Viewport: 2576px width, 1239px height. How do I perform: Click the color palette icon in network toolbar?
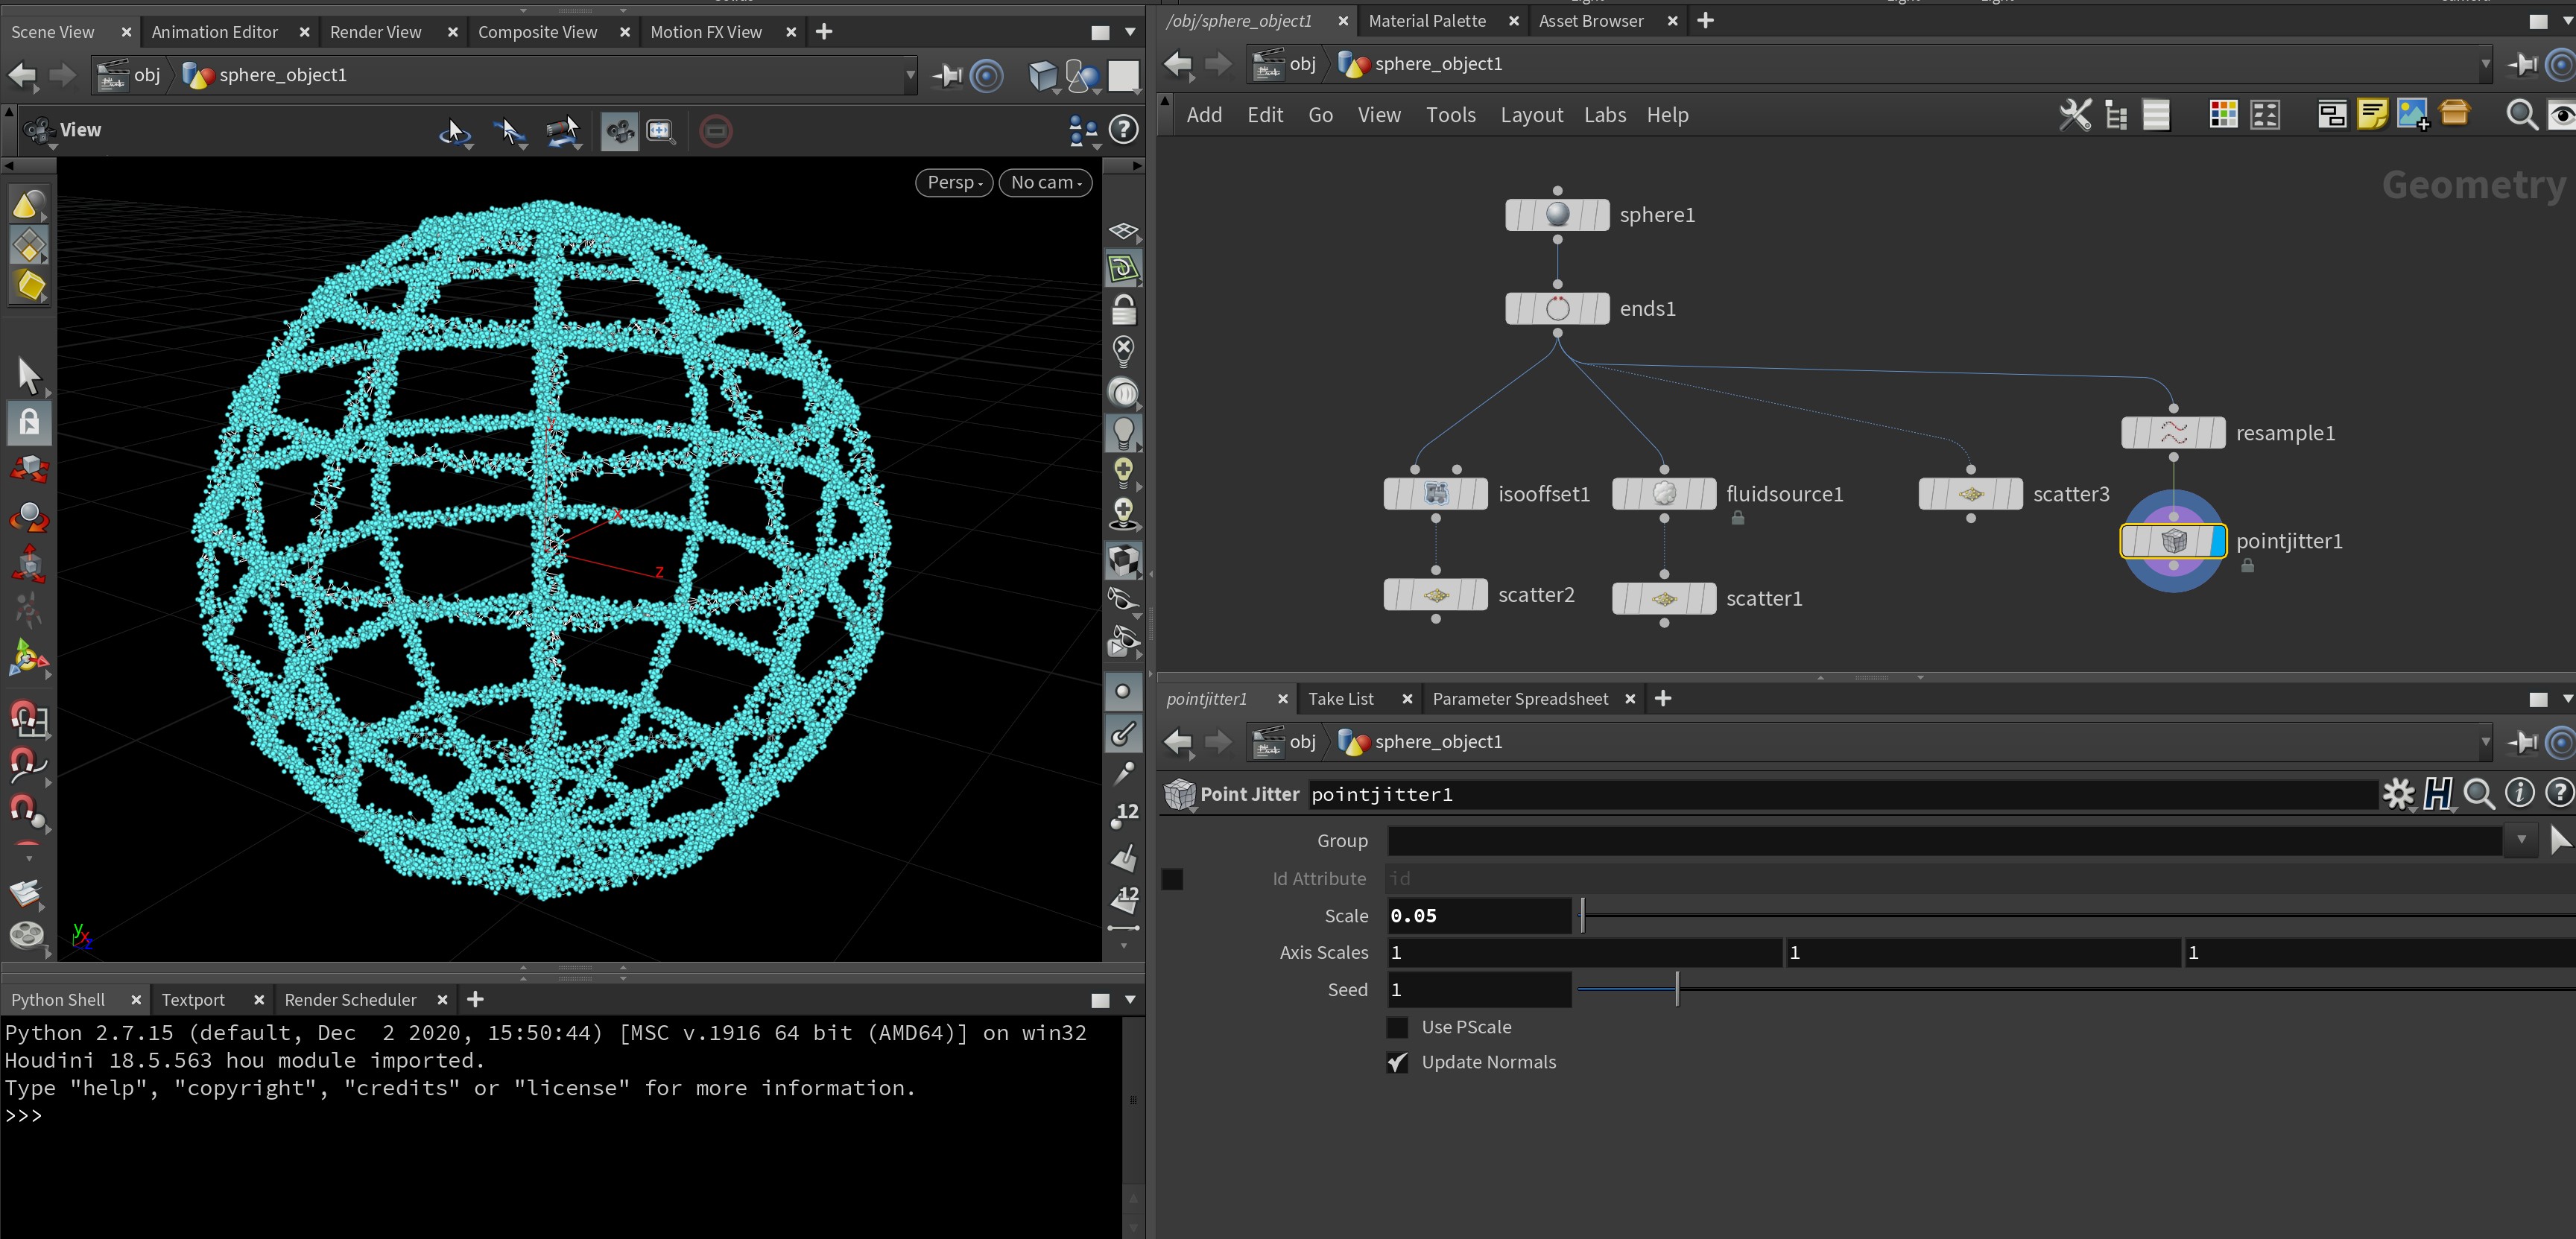[x=2223, y=115]
